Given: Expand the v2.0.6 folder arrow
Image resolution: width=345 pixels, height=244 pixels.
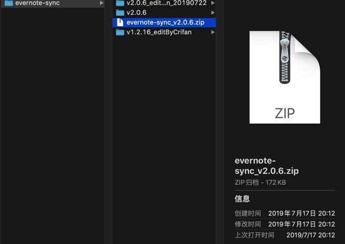Looking at the screenshot, I should click(x=213, y=12).
